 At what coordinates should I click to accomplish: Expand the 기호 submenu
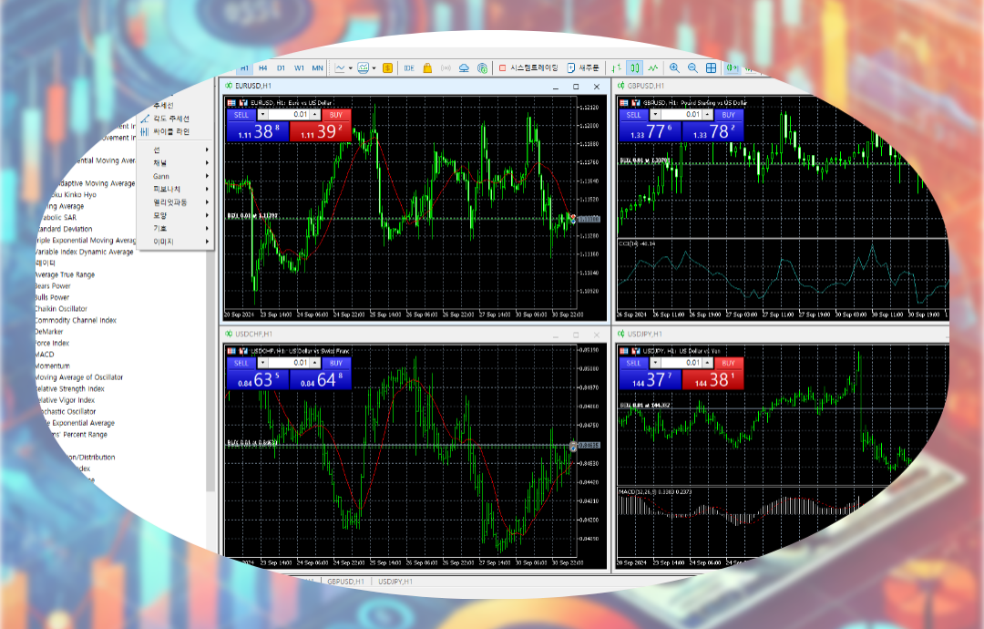[x=177, y=229]
